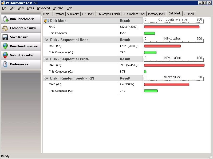Image resolution: width=213 pixels, height=159 pixels.
Task: Switch to the 2D Graphics Mark tab
Action: pos(109,14)
